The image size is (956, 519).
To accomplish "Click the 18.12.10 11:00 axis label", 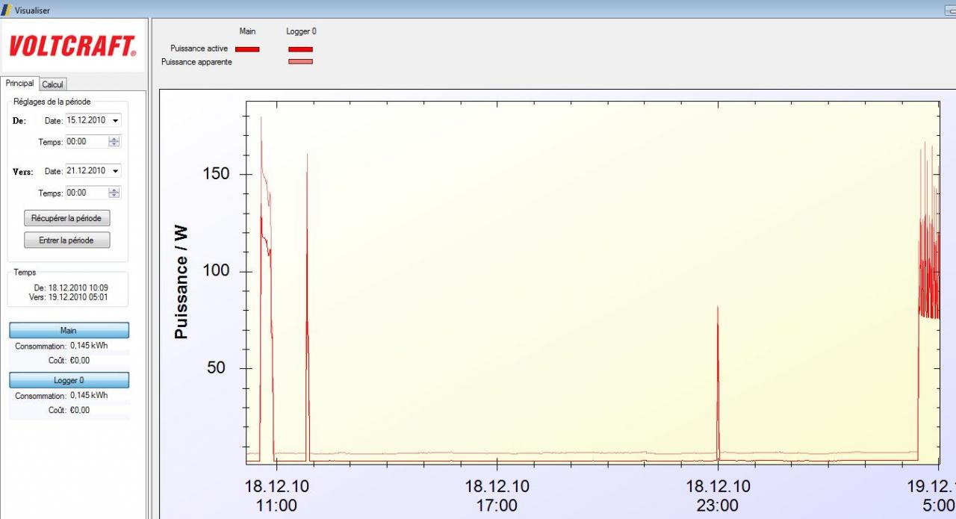I will pyautogui.click(x=276, y=496).
